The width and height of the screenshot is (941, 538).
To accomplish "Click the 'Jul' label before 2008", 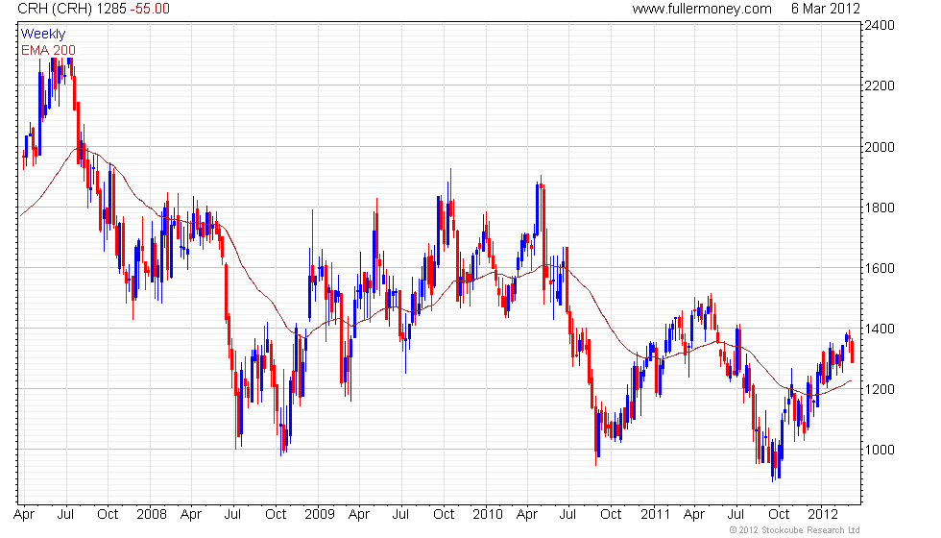I will pyautogui.click(x=65, y=515).
